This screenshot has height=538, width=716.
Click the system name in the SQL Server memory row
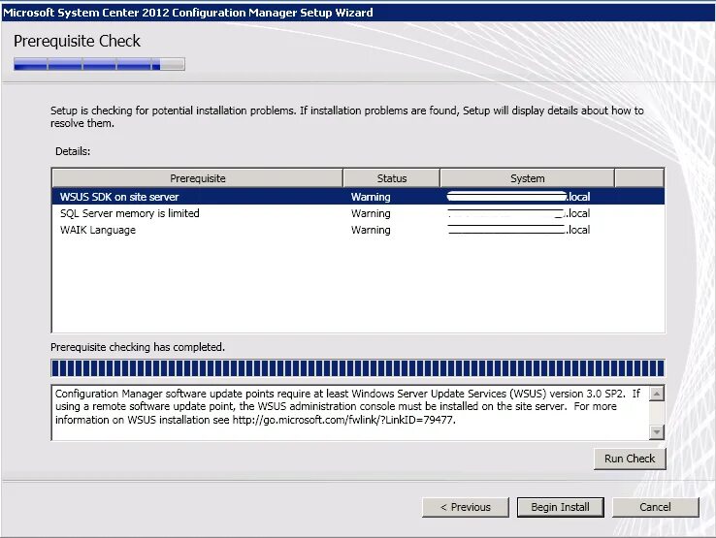[x=519, y=213]
